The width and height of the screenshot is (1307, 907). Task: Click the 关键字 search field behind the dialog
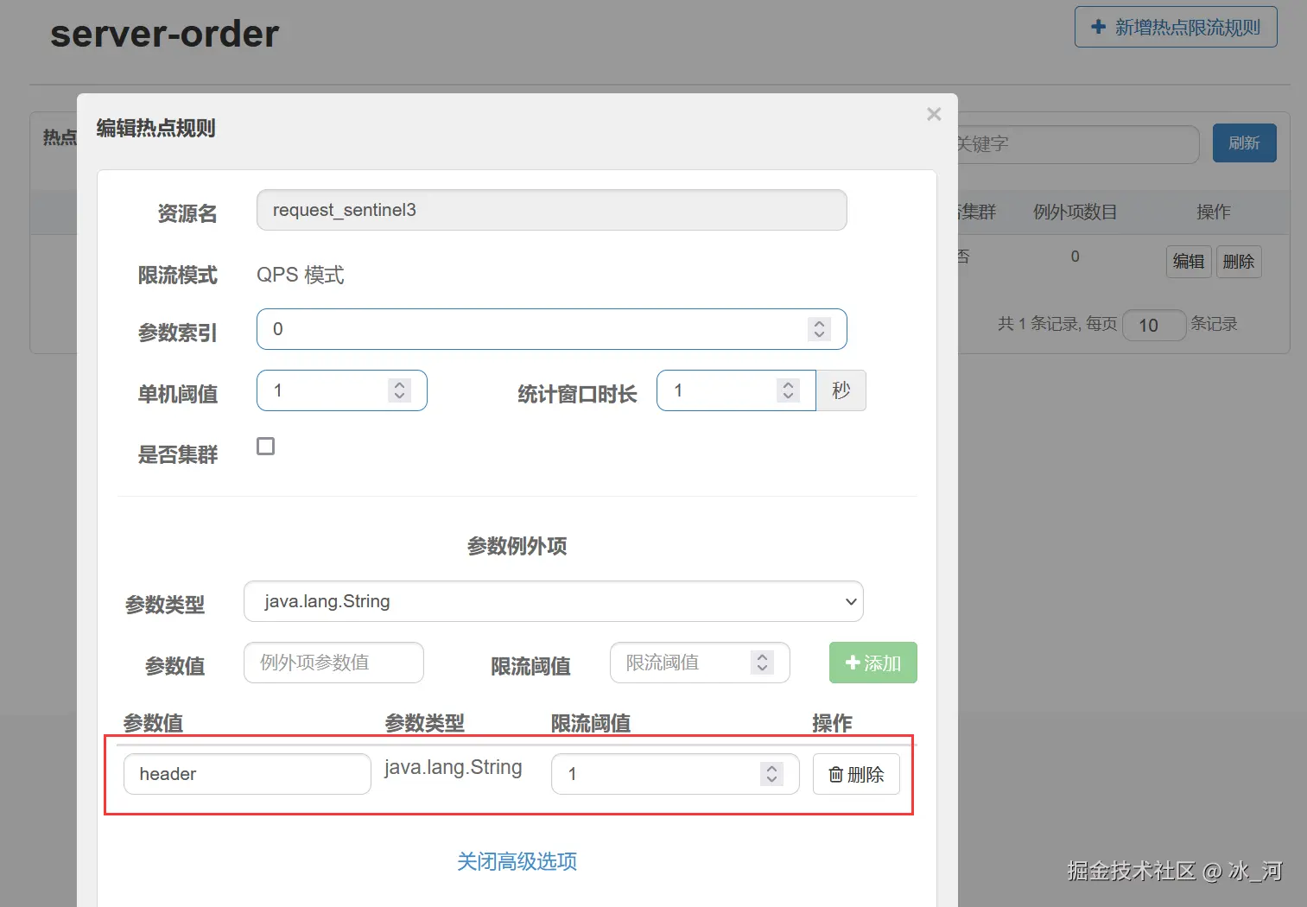coord(1076,144)
